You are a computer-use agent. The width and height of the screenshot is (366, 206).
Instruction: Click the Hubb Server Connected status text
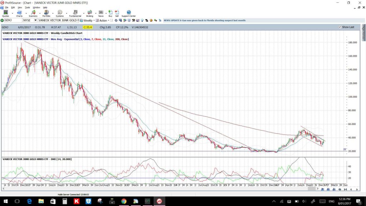[x=73, y=194]
